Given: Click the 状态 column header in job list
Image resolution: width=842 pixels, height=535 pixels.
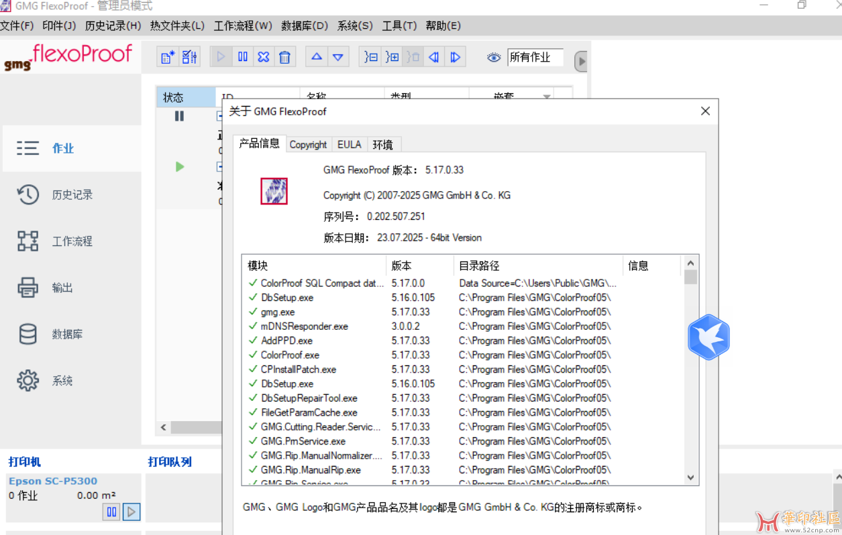Looking at the screenshot, I should [186, 97].
